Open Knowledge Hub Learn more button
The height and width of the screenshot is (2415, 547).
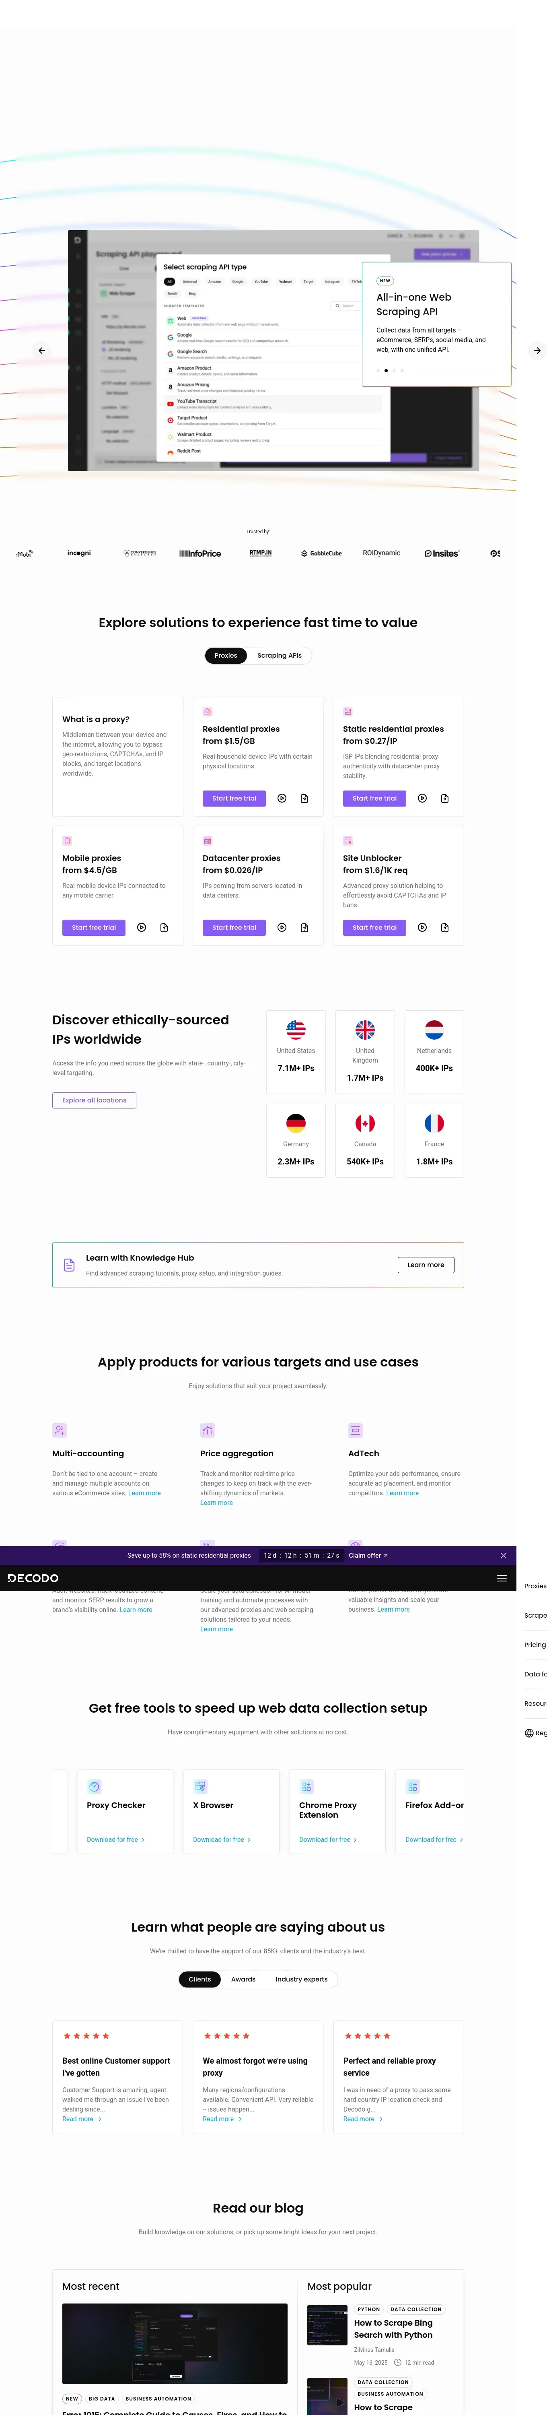coord(426,1265)
